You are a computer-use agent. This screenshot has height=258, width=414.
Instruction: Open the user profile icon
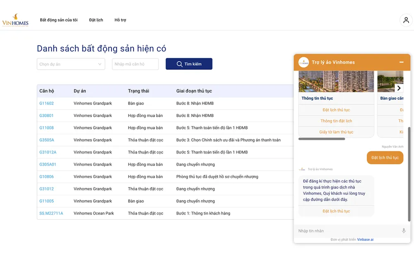coord(406,20)
